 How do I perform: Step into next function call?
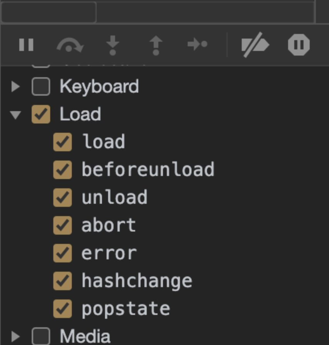[113, 45]
